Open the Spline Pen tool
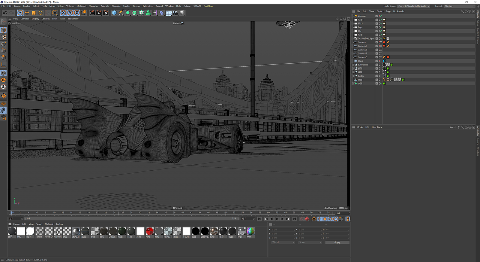This screenshot has height=262, width=480. coord(121,13)
